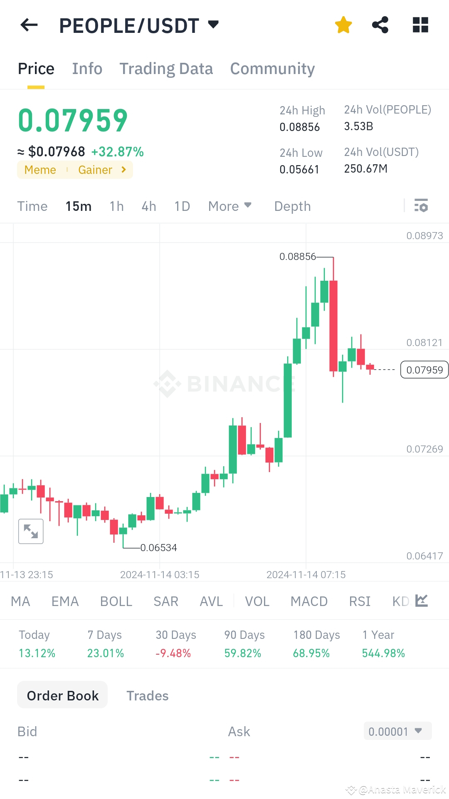This screenshot has width=449, height=799.
Task: Toggle the RSI indicator
Action: click(359, 601)
